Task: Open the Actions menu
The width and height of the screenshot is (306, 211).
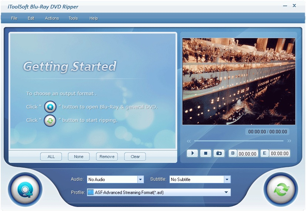Action: tap(52, 18)
